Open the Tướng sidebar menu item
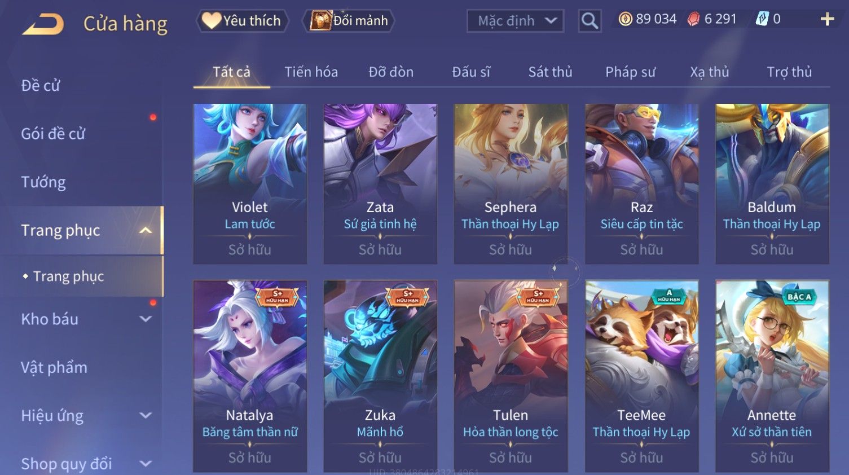This screenshot has height=475, width=849. click(43, 182)
